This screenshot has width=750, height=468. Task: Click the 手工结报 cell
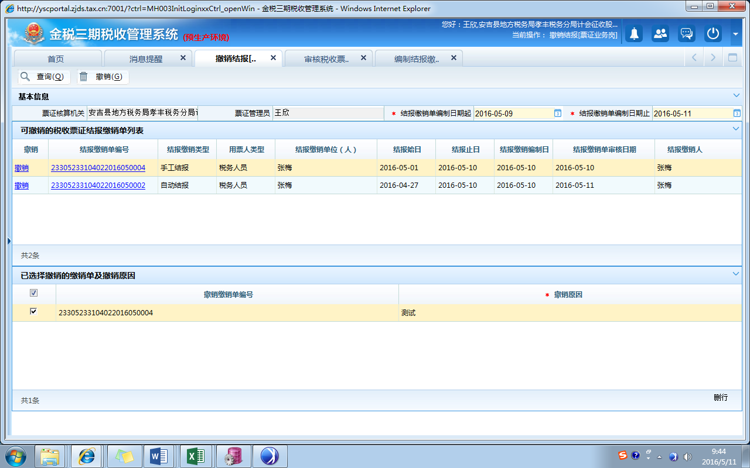click(x=187, y=168)
